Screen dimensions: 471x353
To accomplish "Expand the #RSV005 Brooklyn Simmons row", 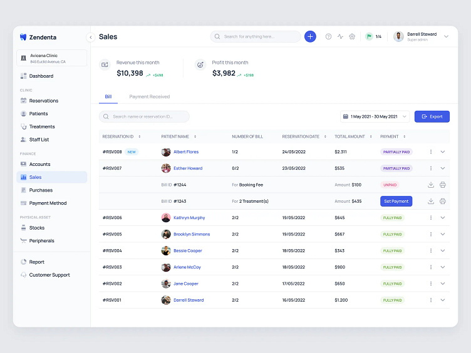I will click(442, 234).
